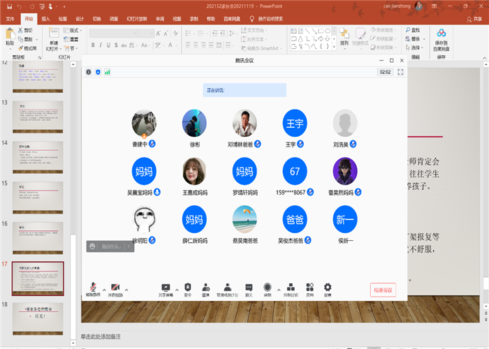
Task: Click the increase font size icon
Action: (158, 34)
